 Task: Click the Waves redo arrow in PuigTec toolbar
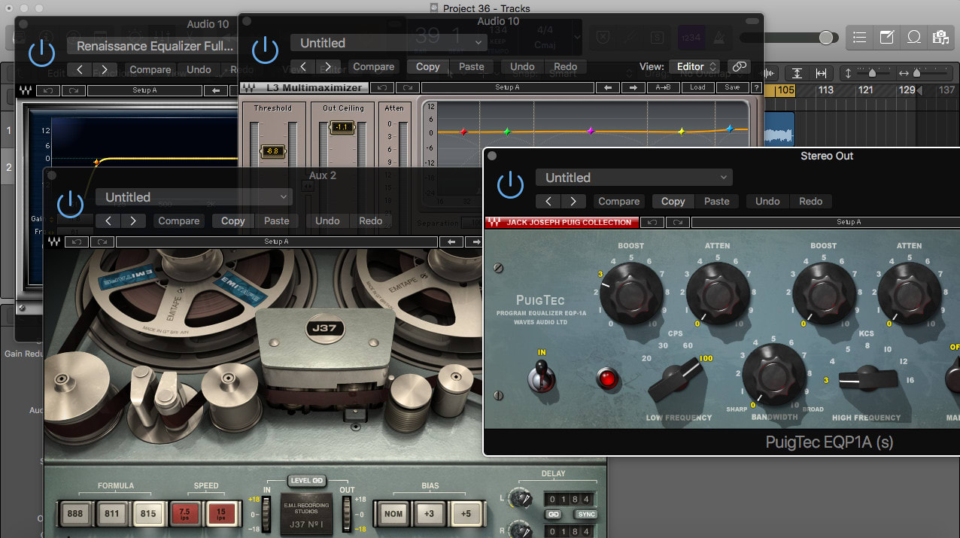(x=677, y=222)
